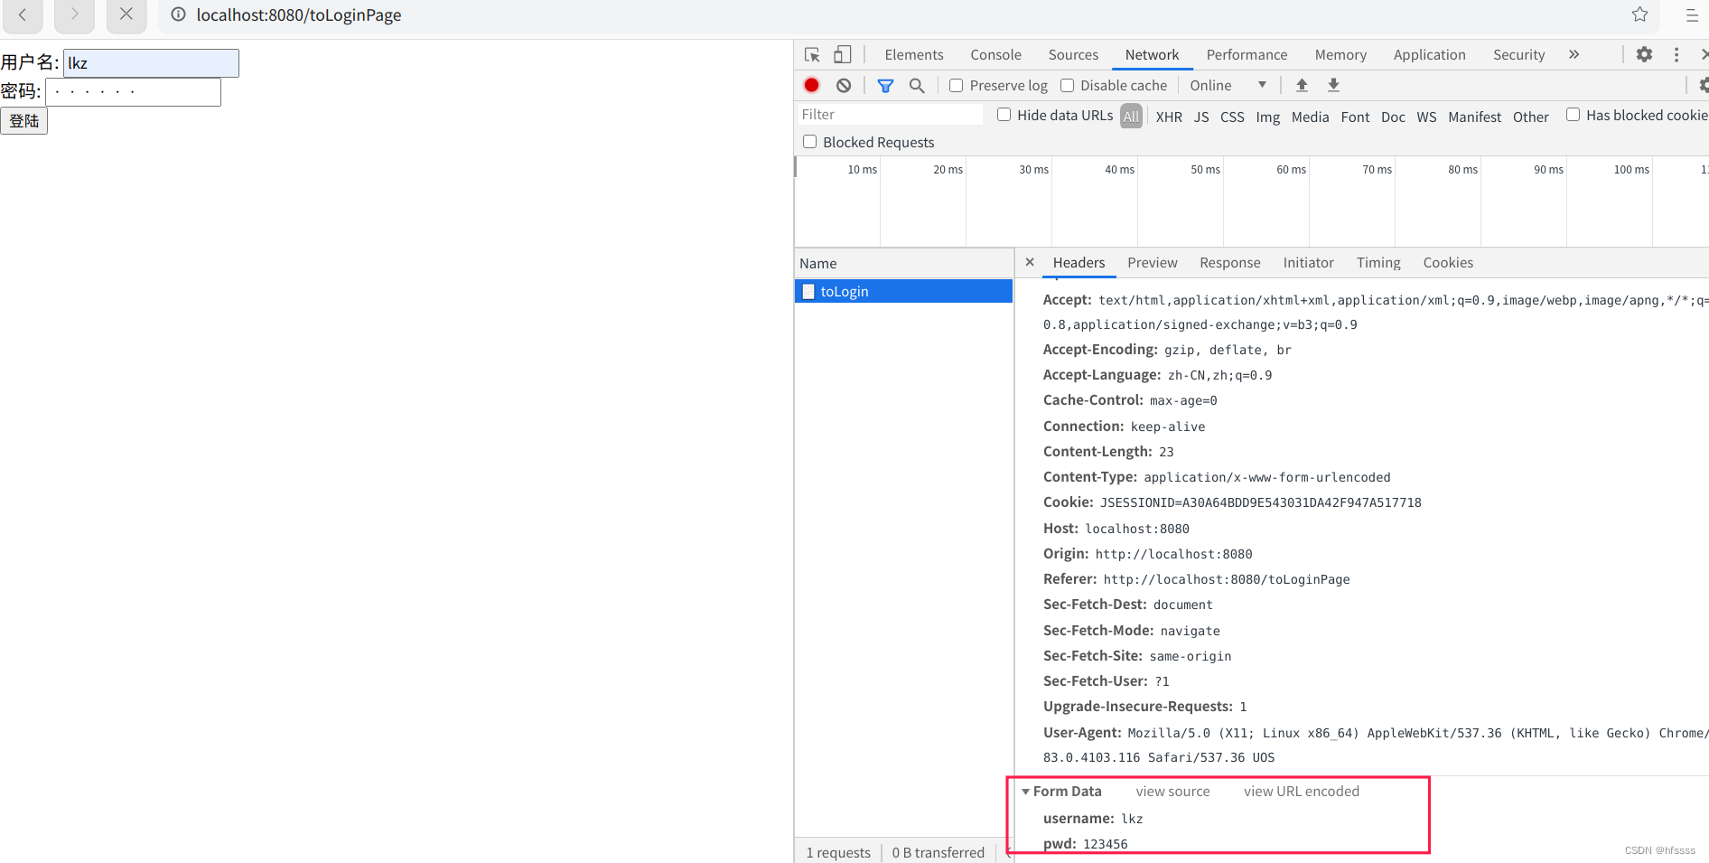Activate the inspect element picker icon
Image resolution: width=1709 pixels, height=863 pixels.
point(812,55)
